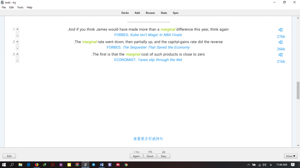Open Google Chrome from the taskbar
Viewport: 300px width, 168px height.
[x=126, y=165]
